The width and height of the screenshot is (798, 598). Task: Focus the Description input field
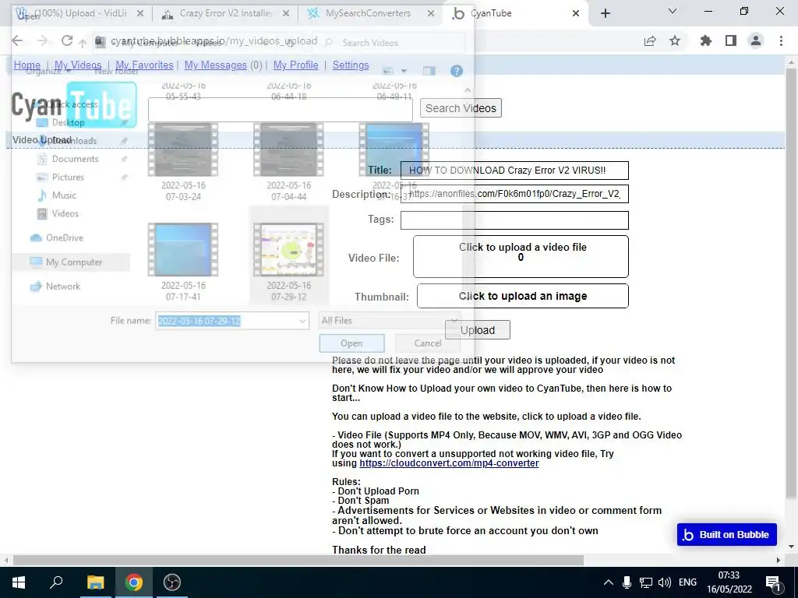click(x=514, y=194)
